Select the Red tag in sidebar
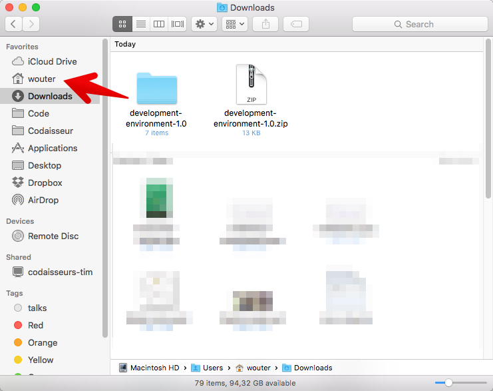 tap(35, 325)
